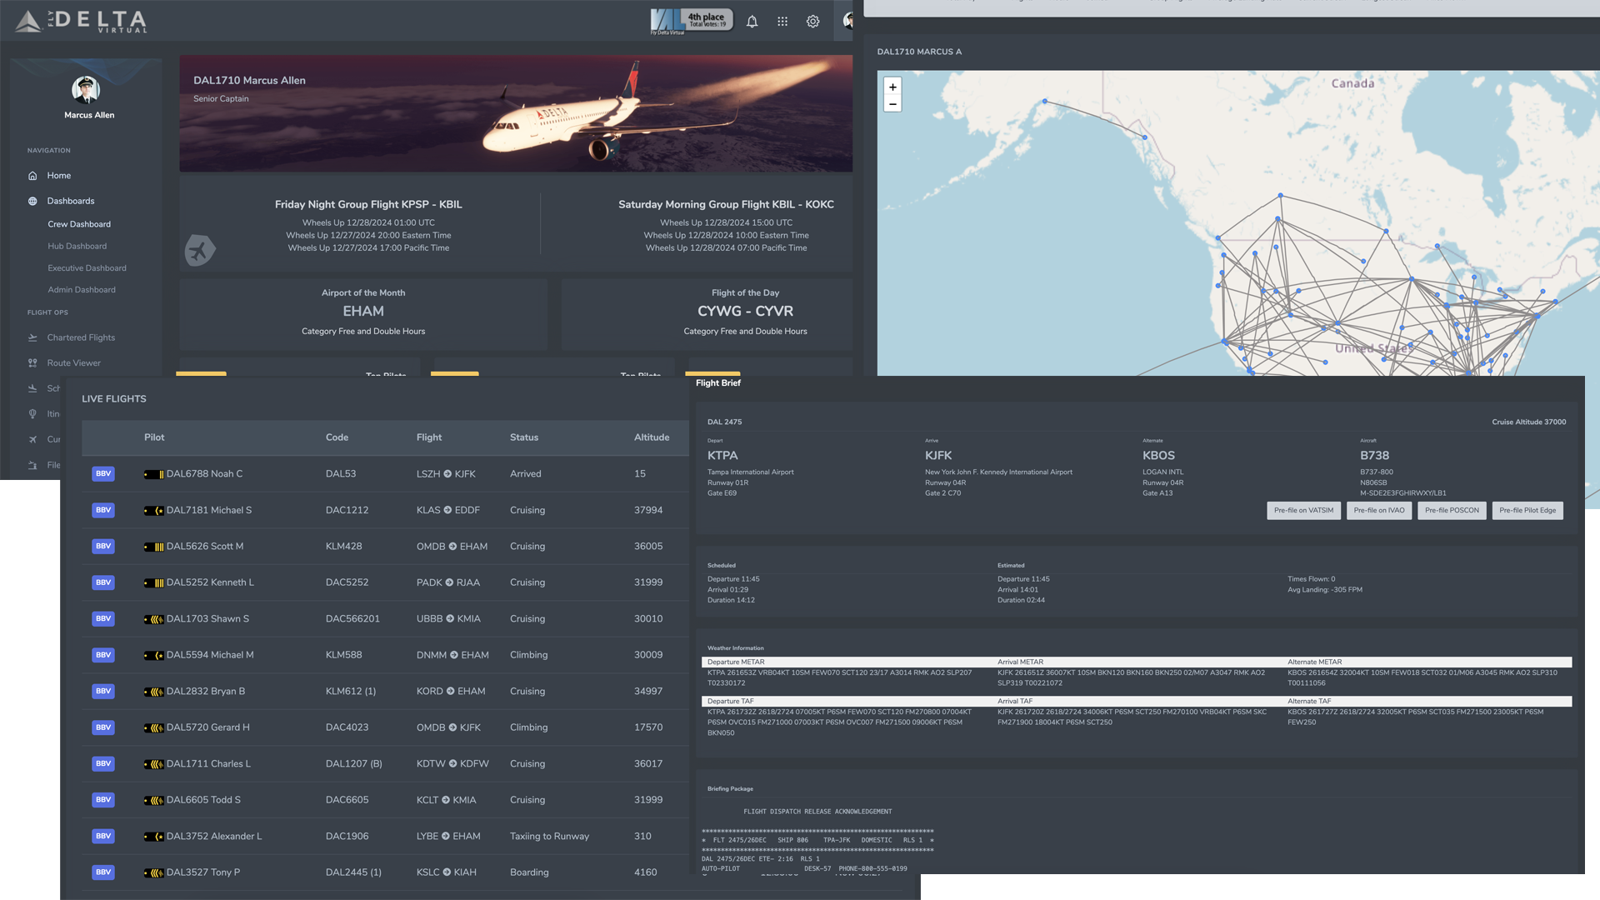This screenshot has width=1600, height=900.
Task: Click Friday Night Group Flight KPSP - KBIL
Action: click(368, 204)
